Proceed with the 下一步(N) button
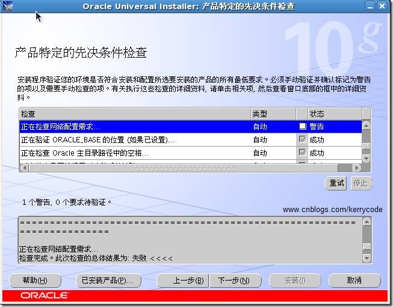 235,281
